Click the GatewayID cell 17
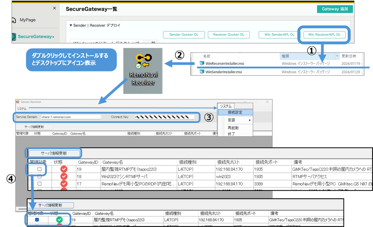Screen dimensions: 373x227 [79, 184]
